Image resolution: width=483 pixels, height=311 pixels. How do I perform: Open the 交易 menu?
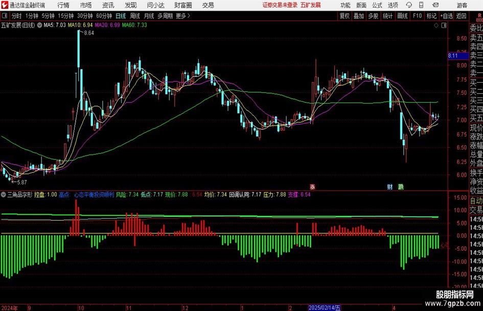pyautogui.click(x=208, y=5)
